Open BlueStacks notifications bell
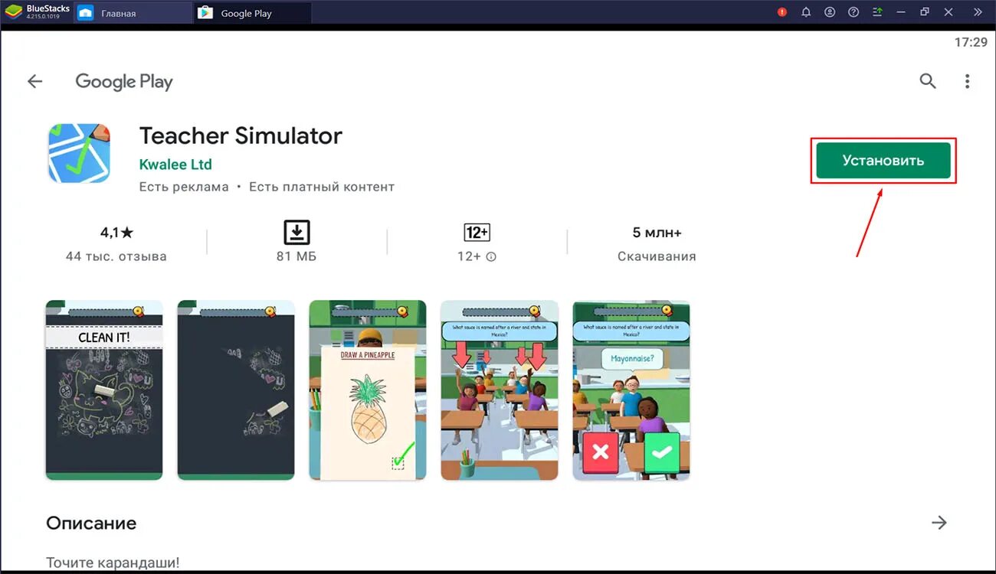The width and height of the screenshot is (996, 574). click(x=806, y=12)
